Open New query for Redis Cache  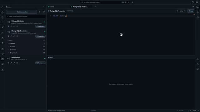pos(40,63)
